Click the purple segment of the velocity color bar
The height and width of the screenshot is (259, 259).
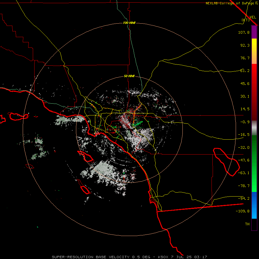click(x=254, y=32)
